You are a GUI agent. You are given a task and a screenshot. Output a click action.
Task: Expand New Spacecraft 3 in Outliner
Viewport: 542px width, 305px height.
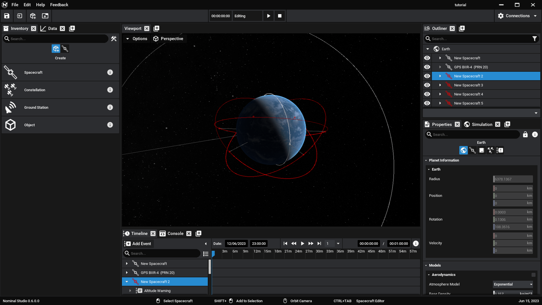tap(440, 85)
